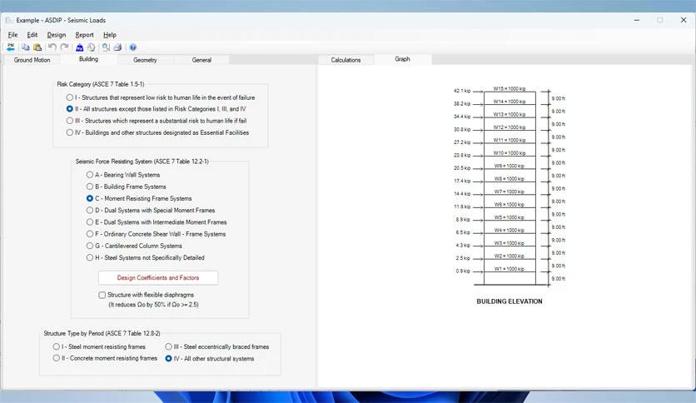The width and height of the screenshot is (696, 403).
Task: Click Design Coefficients and Factors button
Action: (x=158, y=277)
